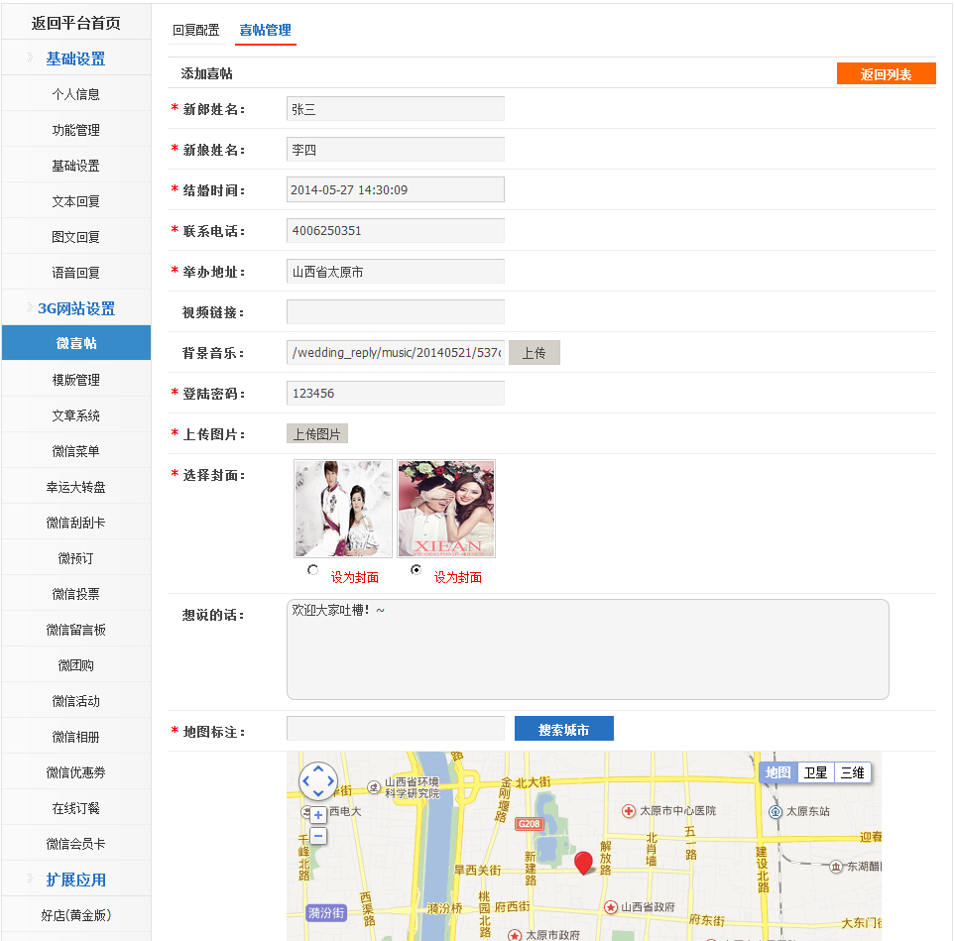Click the 想说的话 text area
Image resolution: width=955 pixels, height=941 pixels.
[588, 649]
